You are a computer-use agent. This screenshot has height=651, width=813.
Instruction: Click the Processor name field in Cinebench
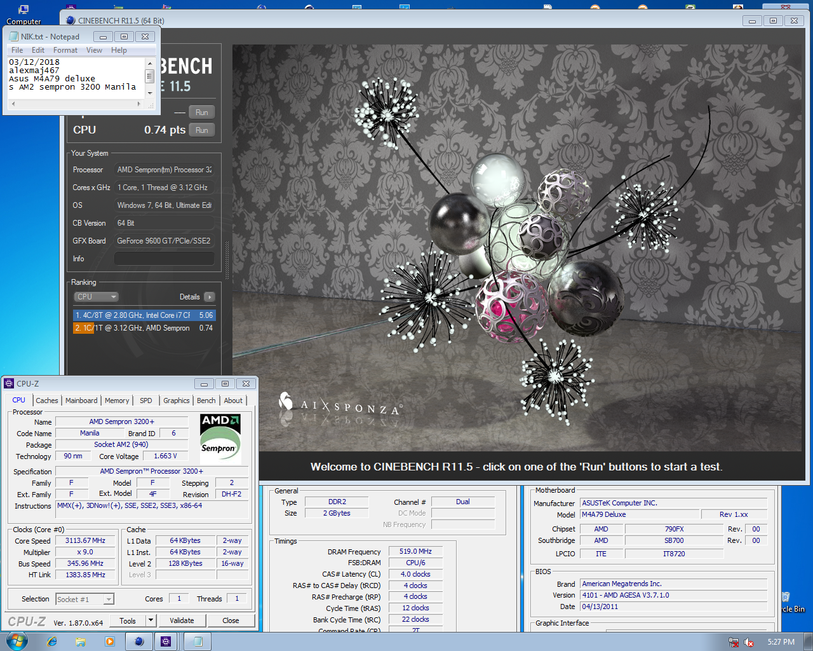pos(164,170)
